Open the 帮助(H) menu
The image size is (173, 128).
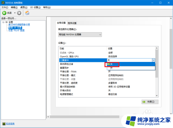47,7
